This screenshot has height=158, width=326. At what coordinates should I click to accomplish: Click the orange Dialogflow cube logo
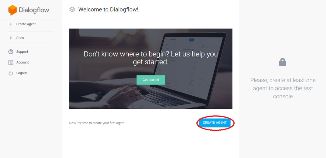[x=12, y=10]
